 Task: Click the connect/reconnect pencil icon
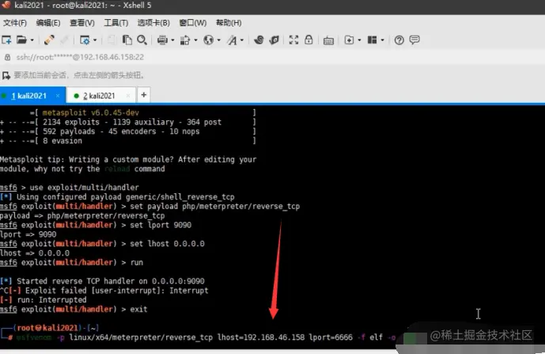(x=49, y=40)
